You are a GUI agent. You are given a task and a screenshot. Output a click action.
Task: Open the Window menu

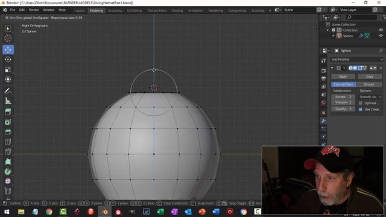click(48, 10)
